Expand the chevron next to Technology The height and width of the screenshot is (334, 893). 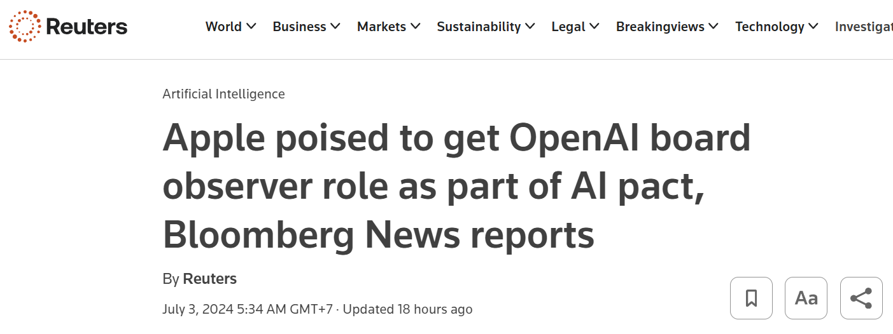pos(813,27)
